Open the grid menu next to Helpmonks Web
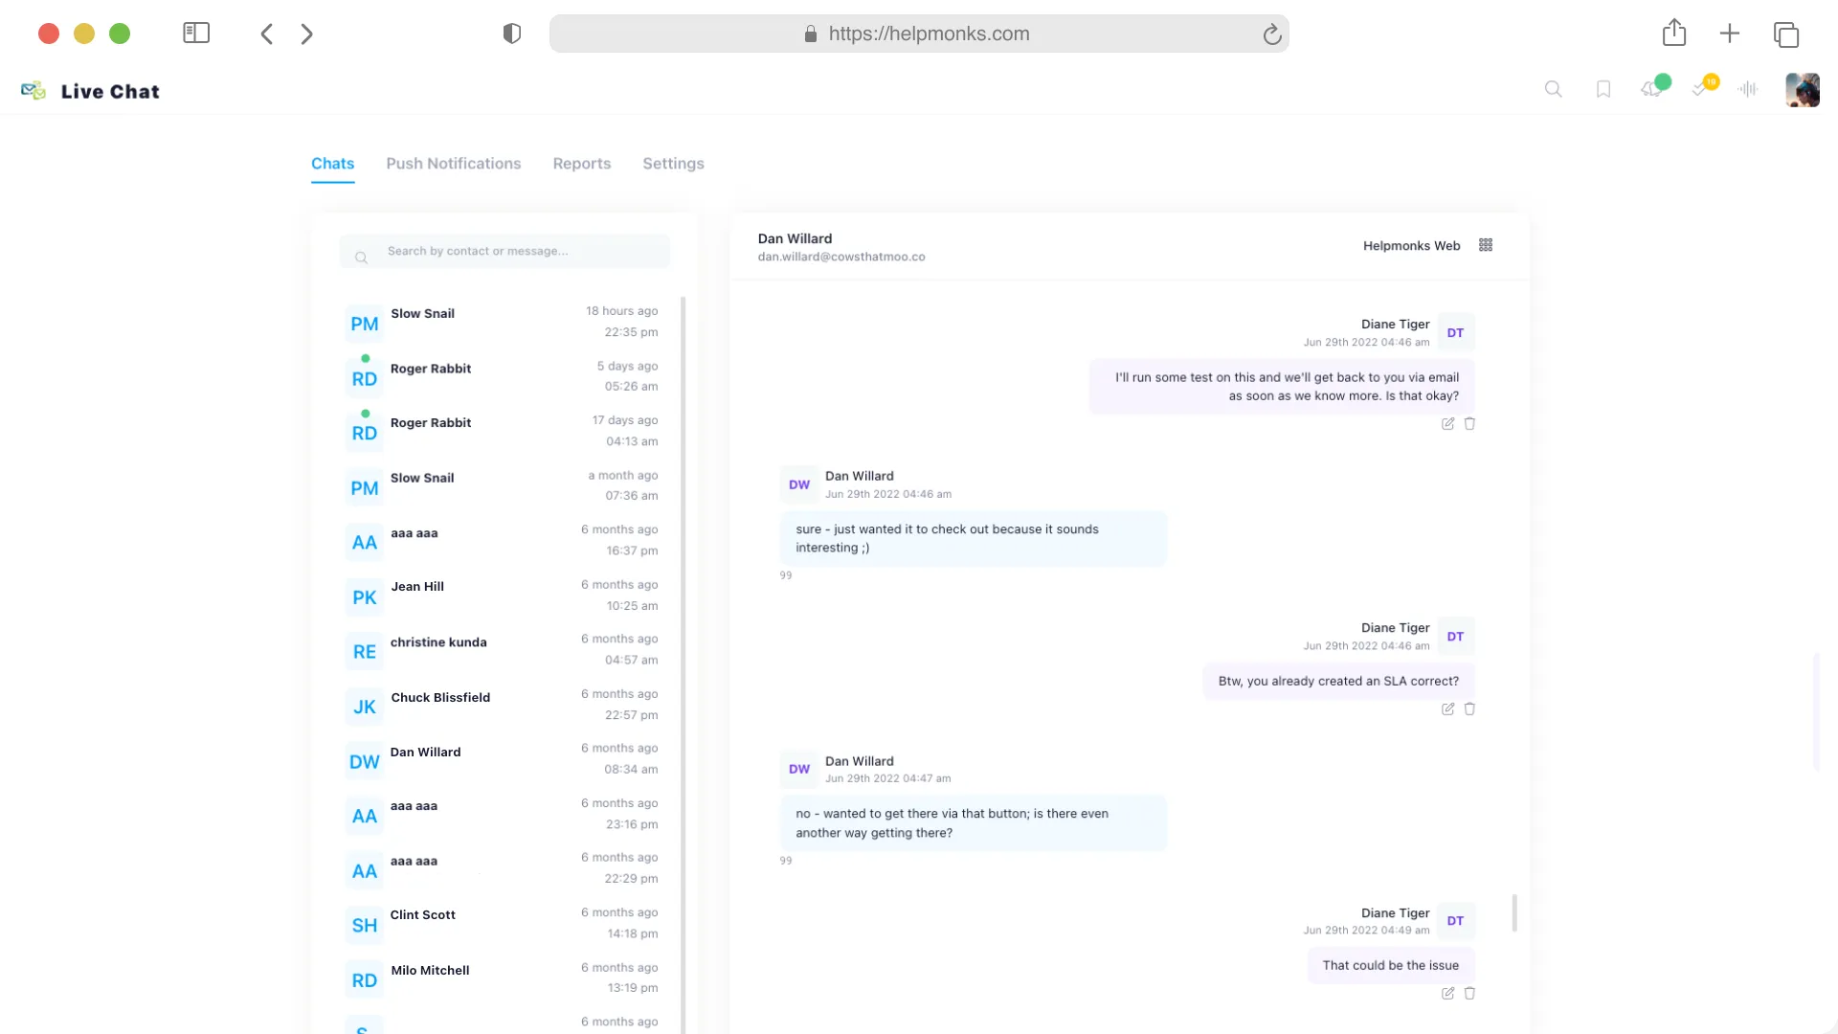The width and height of the screenshot is (1838, 1034). coord(1486,245)
